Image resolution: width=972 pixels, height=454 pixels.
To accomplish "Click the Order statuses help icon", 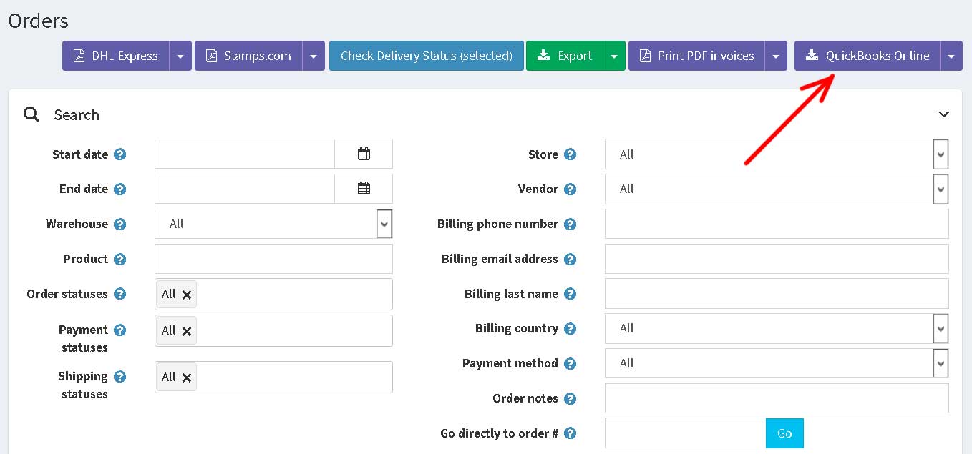I will pyautogui.click(x=120, y=294).
